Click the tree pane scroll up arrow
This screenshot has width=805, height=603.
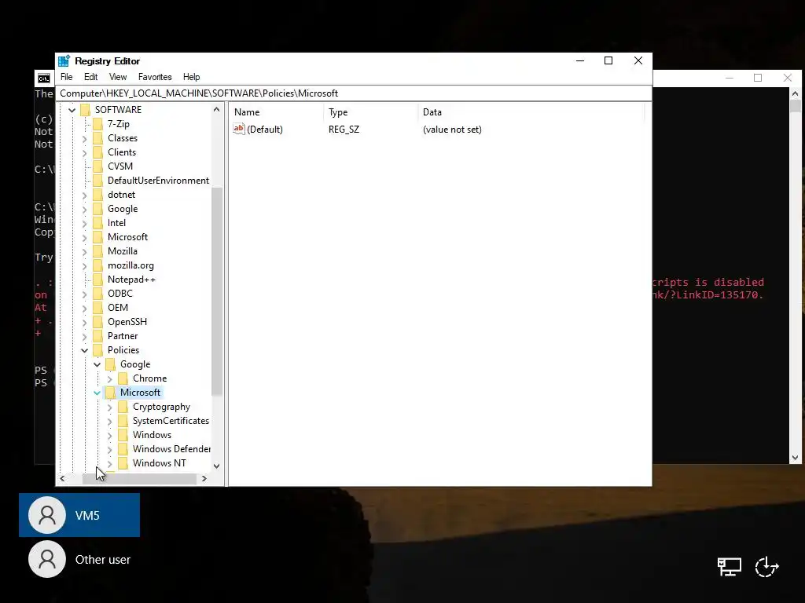tap(217, 109)
